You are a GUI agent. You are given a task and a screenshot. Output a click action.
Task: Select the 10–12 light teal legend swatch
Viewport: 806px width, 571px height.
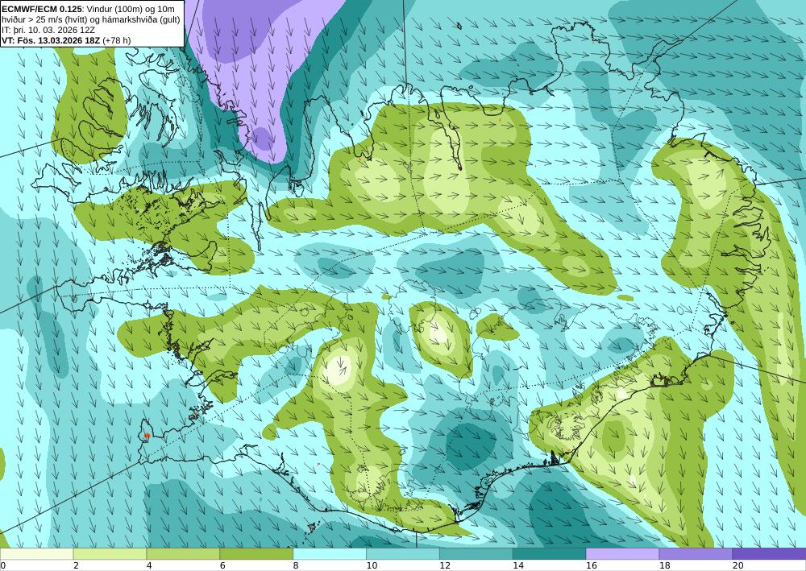point(403,554)
